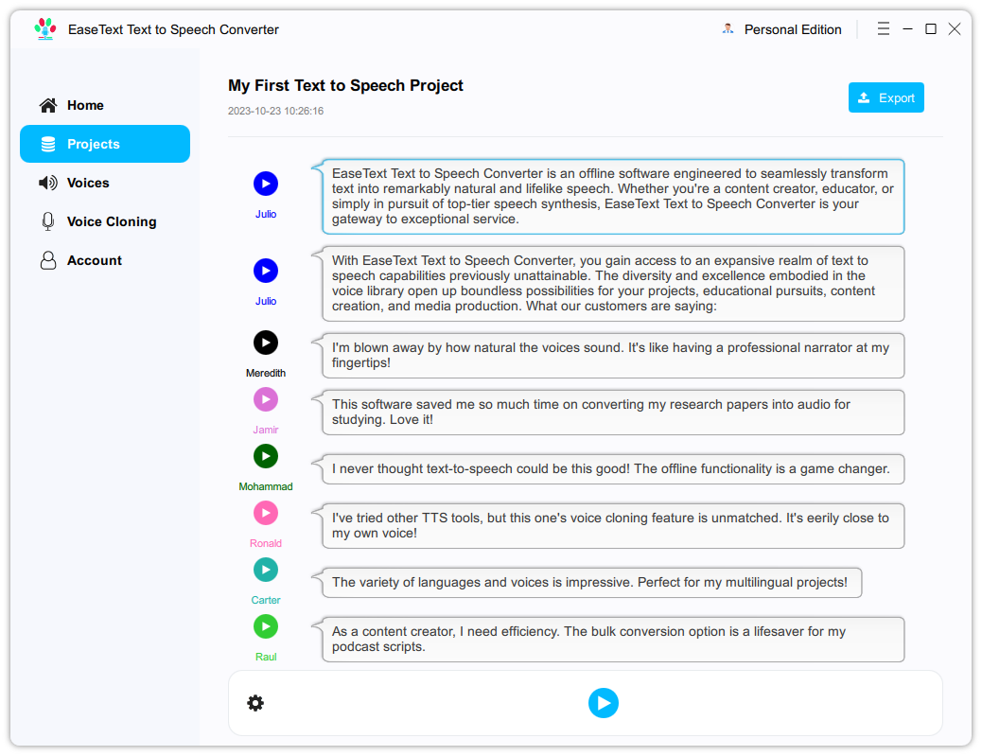Screen dimensions: 982x756
Task: Select the first Julio text bubble
Action: coord(612,197)
